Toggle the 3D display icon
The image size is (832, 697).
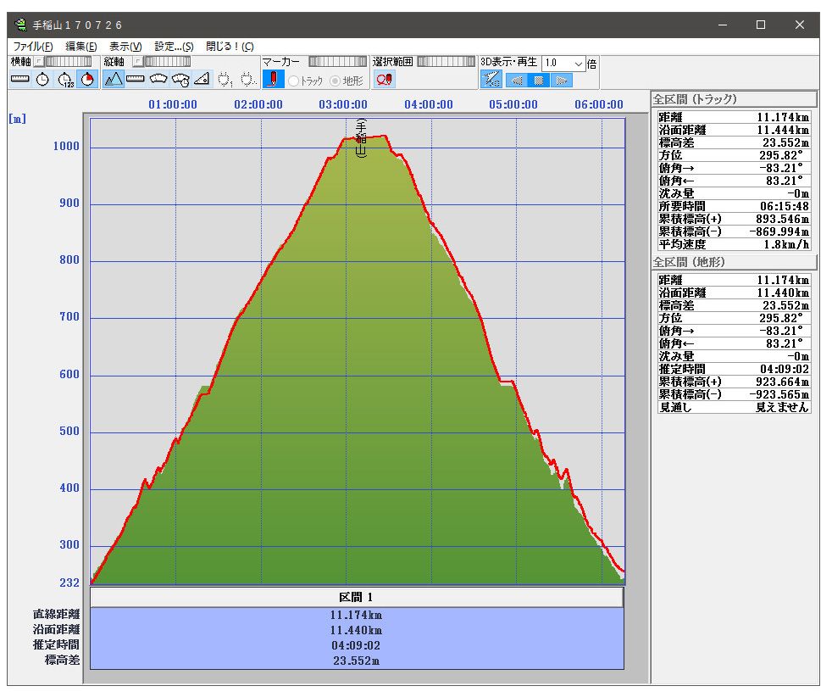click(491, 80)
